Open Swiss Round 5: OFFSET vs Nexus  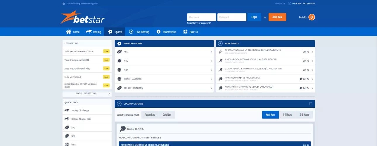coord(87,86)
